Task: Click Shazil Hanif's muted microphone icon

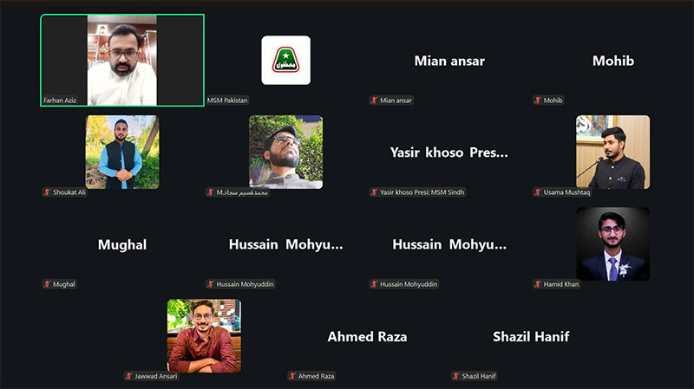Action: [x=456, y=376]
